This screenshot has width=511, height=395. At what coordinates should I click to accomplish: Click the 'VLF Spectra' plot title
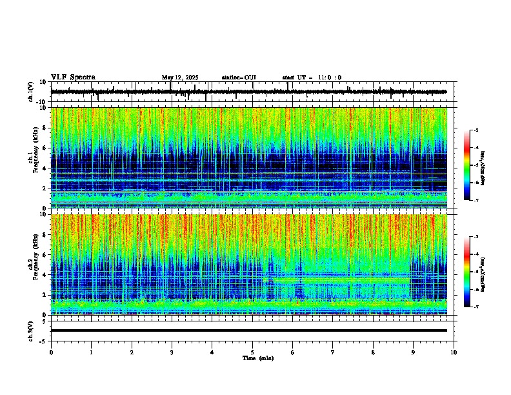[x=73, y=77]
